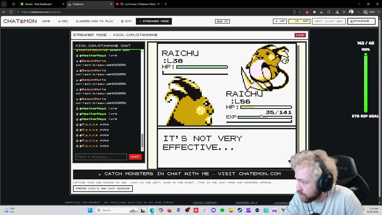Open Apple Music from the taskbar

pos(204,210)
